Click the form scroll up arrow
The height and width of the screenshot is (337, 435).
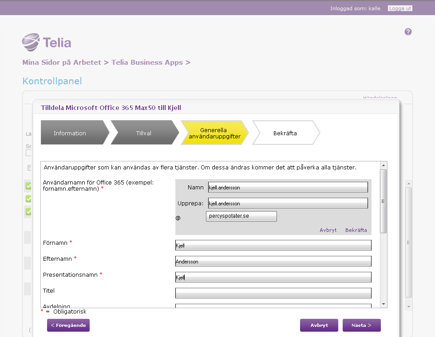[x=384, y=165]
